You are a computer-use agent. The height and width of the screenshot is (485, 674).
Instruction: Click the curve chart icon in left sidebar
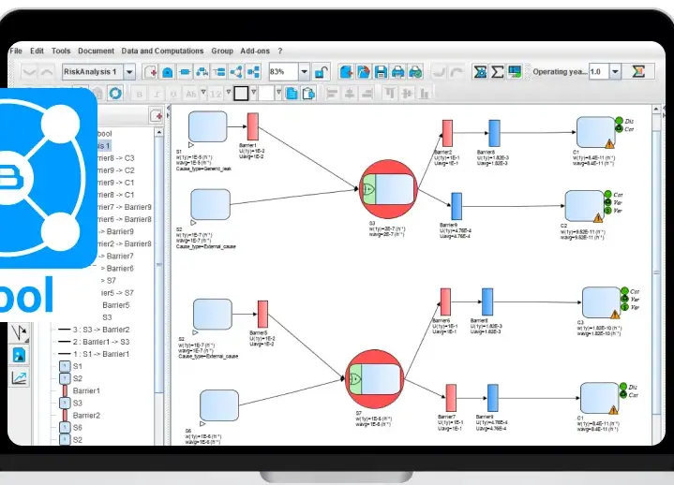[20, 377]
